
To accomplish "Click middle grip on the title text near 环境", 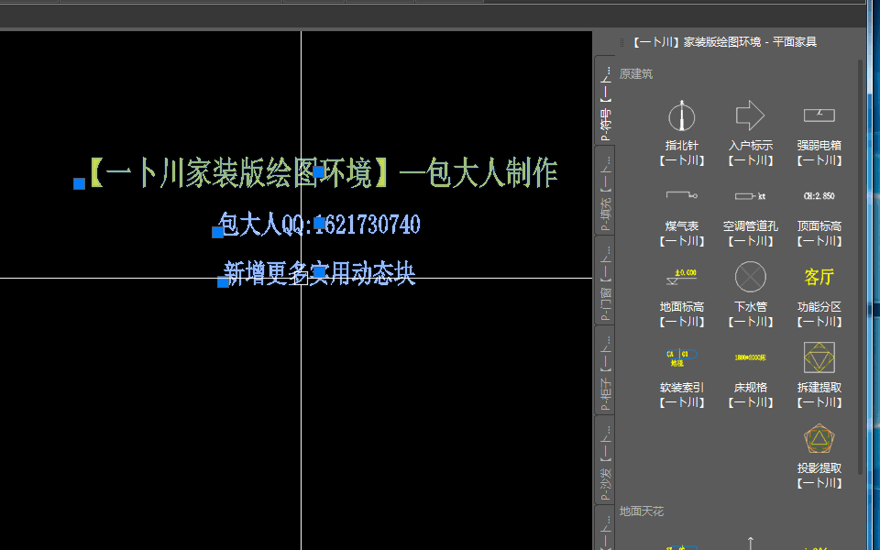I will [x=319, y=171].
